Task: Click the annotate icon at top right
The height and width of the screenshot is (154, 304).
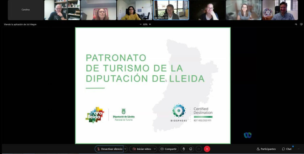Action: click(x=296, y=24)
